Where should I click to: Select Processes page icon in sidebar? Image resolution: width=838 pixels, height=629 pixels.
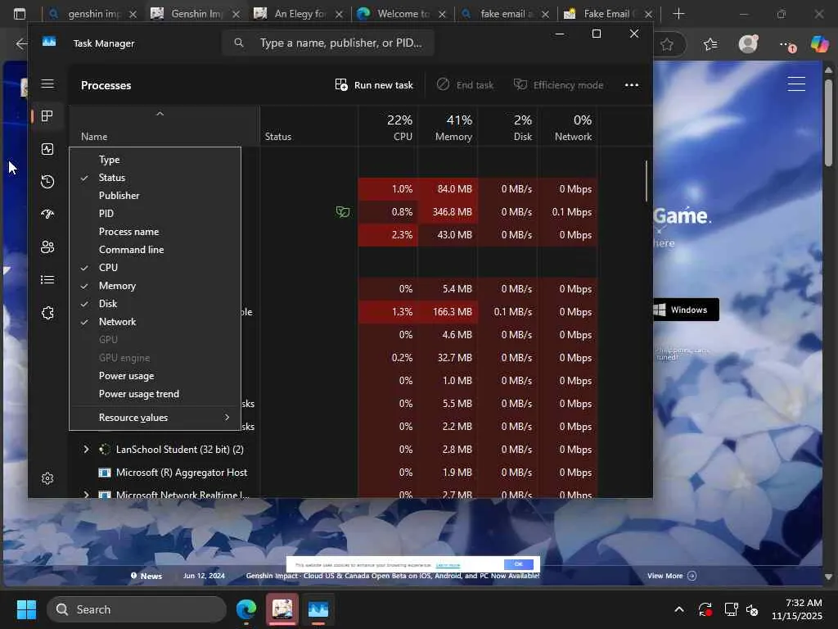coord(47,116)
